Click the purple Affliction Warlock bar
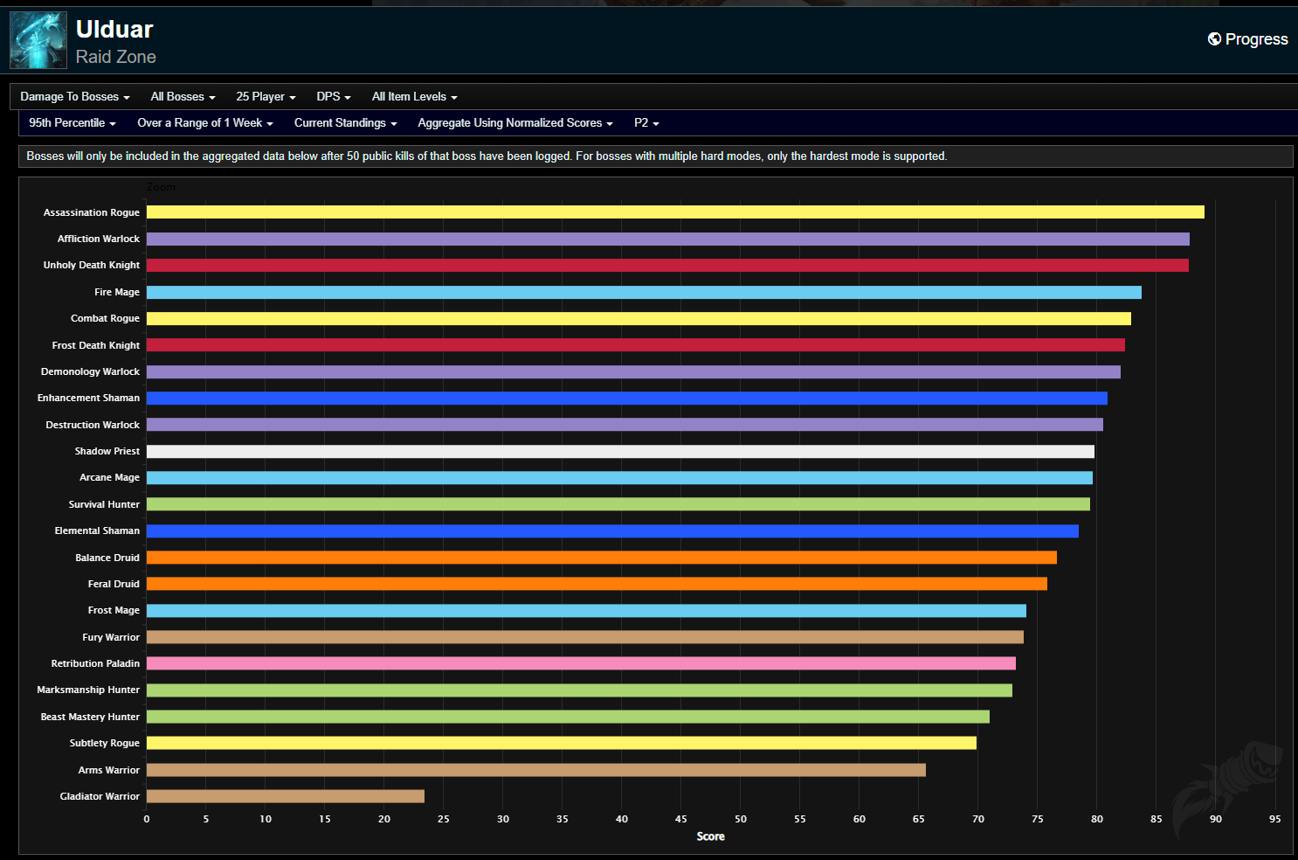 pyautogui.click(x=667, y=239)
